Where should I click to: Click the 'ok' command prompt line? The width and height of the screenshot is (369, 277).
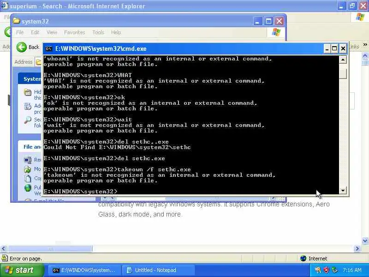pos(84,97)
